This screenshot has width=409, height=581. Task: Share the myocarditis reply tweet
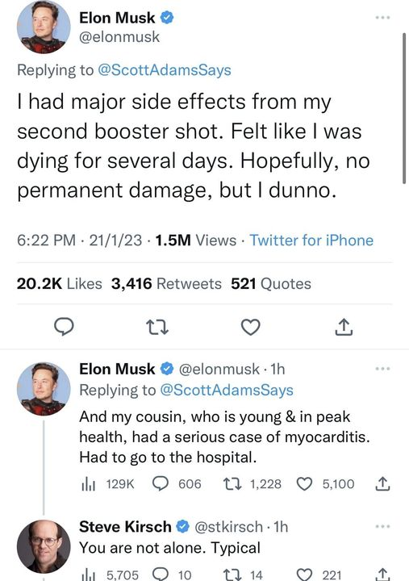click(x=382, y=483)
